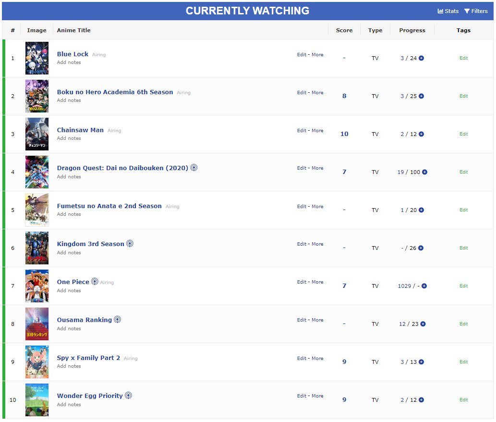
Task: Click broadcast icon next to Kingdom 3rd Season
Action: pyautogui.click(x=129, y=244)
